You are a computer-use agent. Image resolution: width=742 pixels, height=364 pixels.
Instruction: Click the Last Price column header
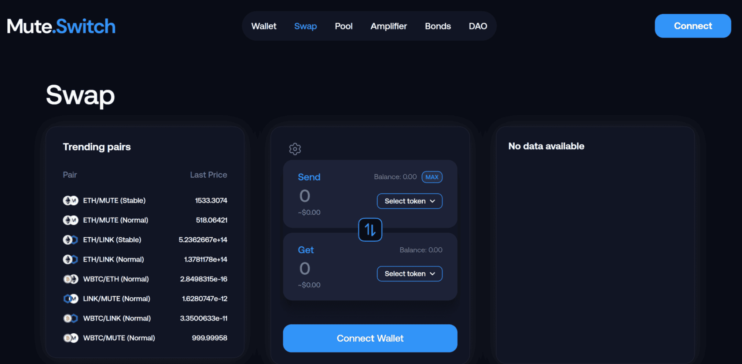tap(209, 175)
